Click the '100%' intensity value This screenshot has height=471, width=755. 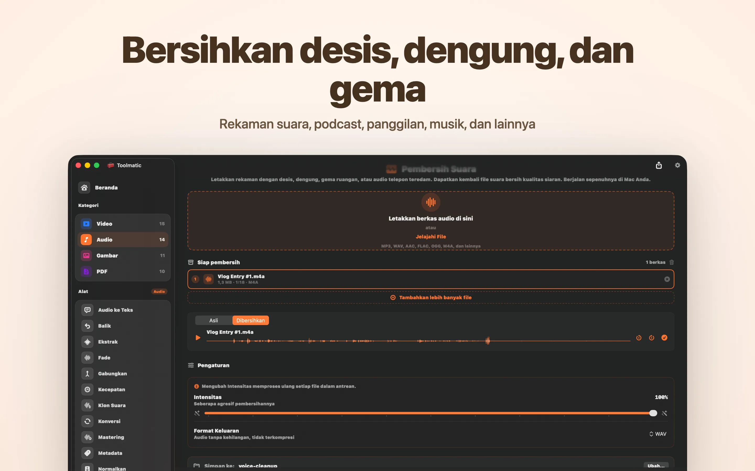pyautogui.click(x=661, y=397)
